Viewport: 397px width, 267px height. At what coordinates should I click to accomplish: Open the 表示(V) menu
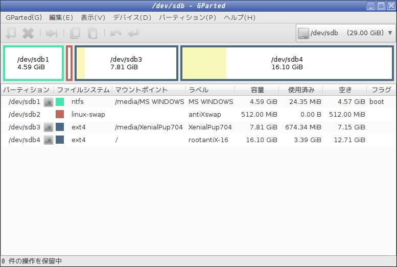93,17
